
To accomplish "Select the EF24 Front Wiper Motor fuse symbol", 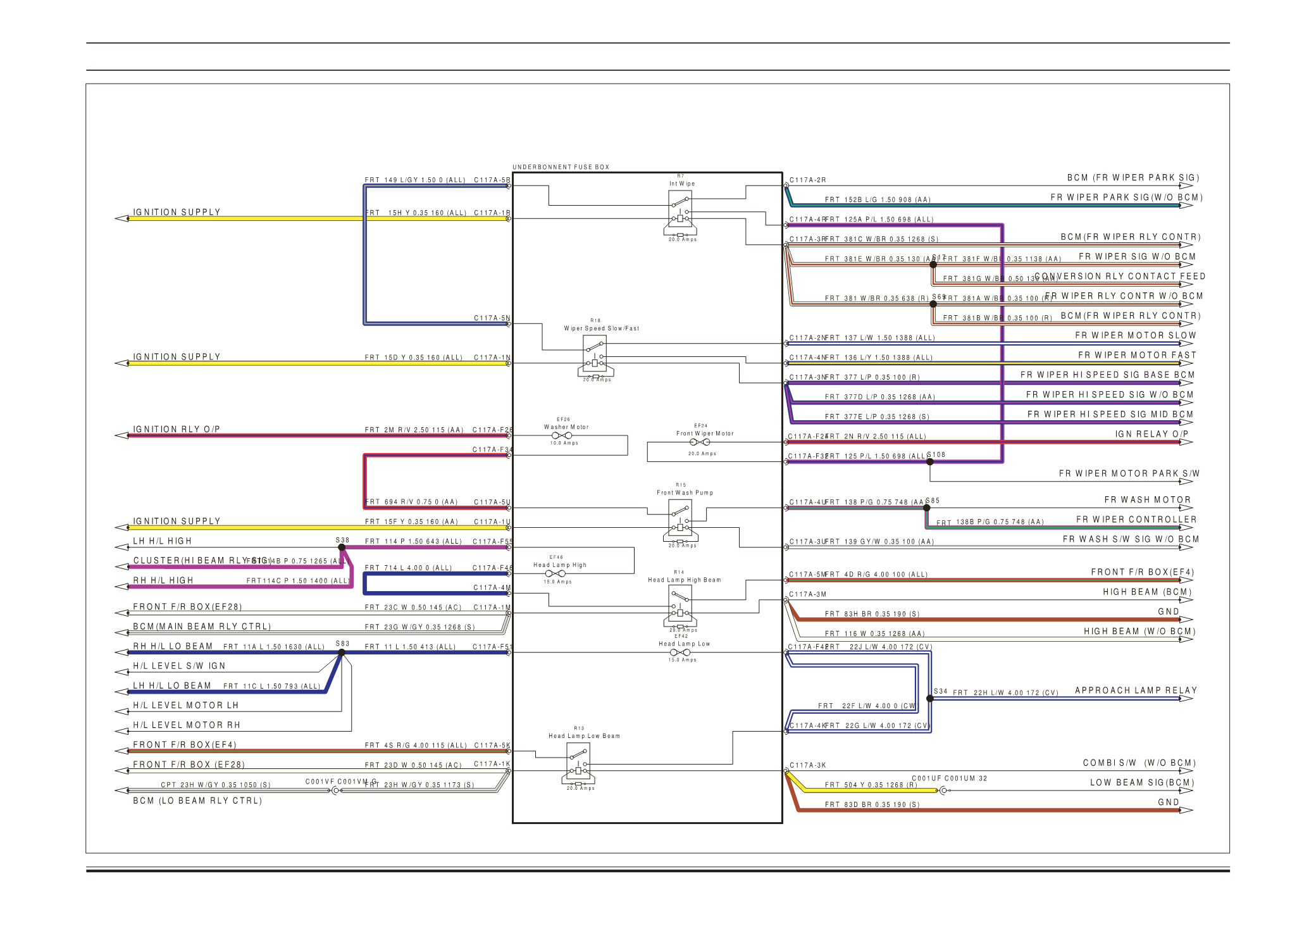I will [x=700, y=442].
